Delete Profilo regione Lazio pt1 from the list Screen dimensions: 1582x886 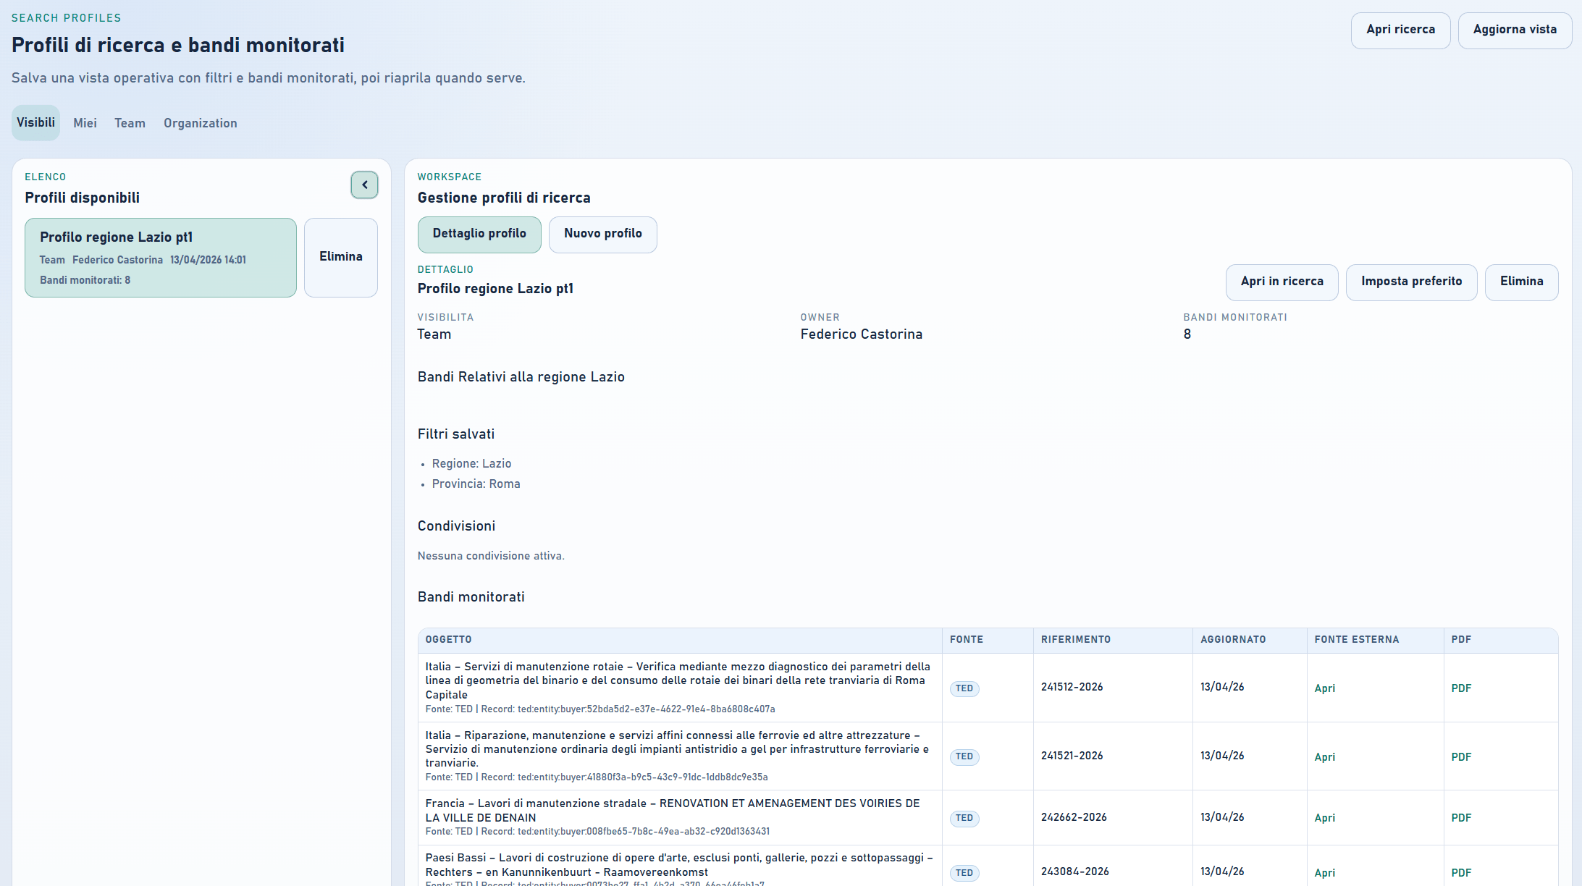click(340, 257)
